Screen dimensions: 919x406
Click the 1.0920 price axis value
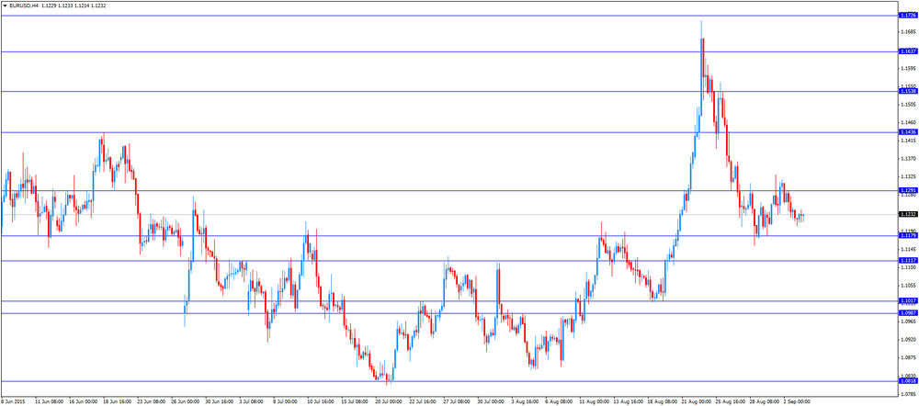(x=907, y=340)
